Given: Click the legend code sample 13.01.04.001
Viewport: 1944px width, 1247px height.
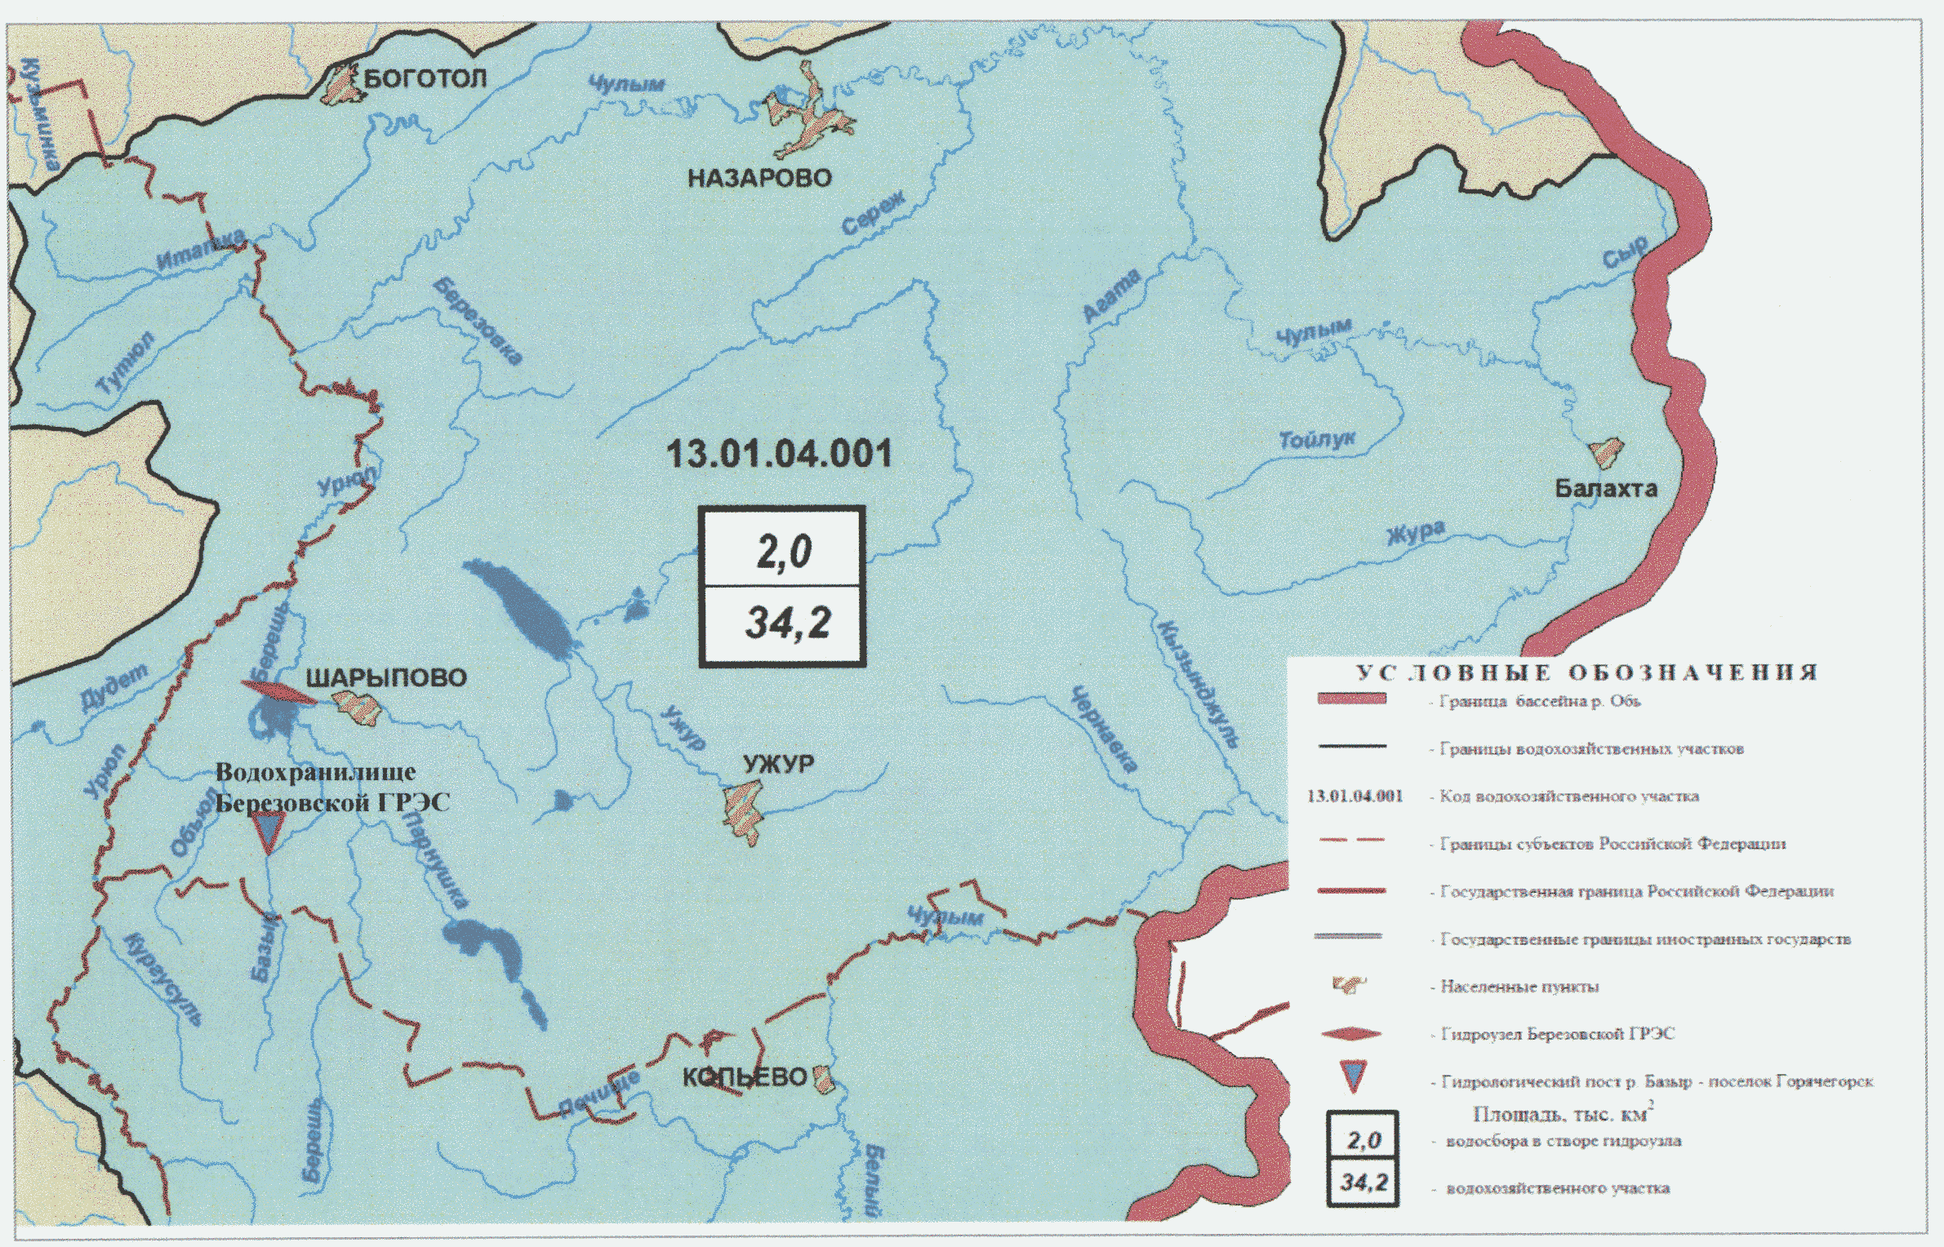Looking at the screenshot, I should tap(1355, 796).
